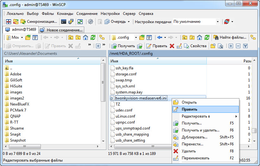The height and width of the screenshot is (166, 260).
Task: Select remote file storage.conf
Action: [126, 74]
